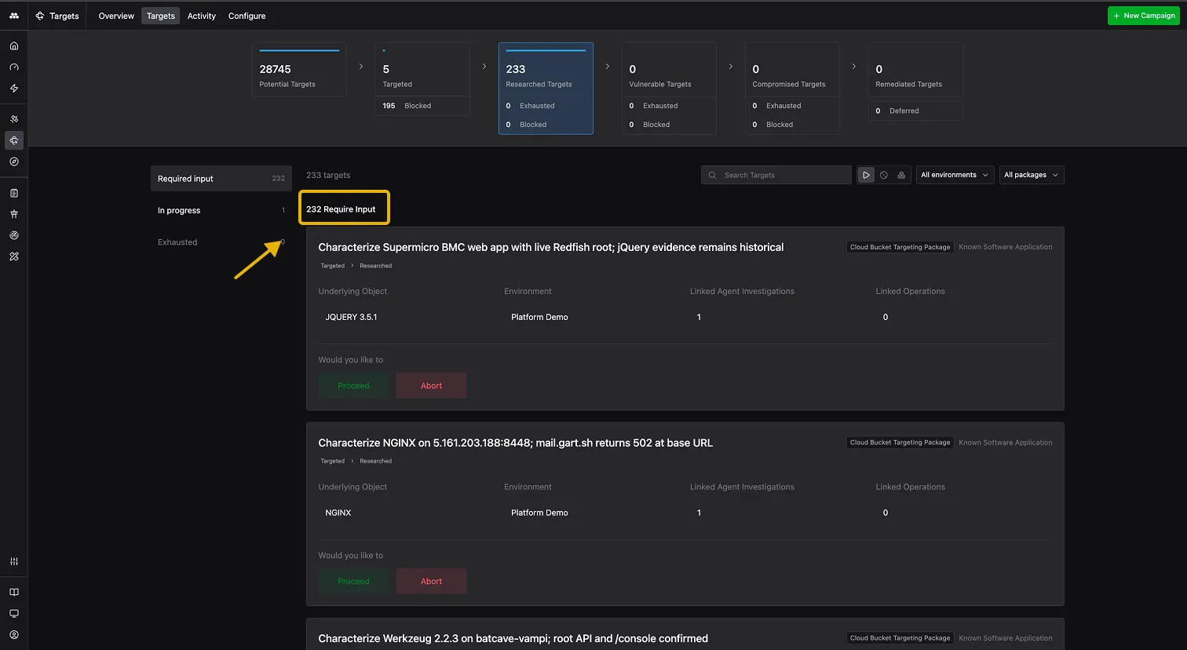
Task: Switch to the Overview tab
Action: coord(116,16)
